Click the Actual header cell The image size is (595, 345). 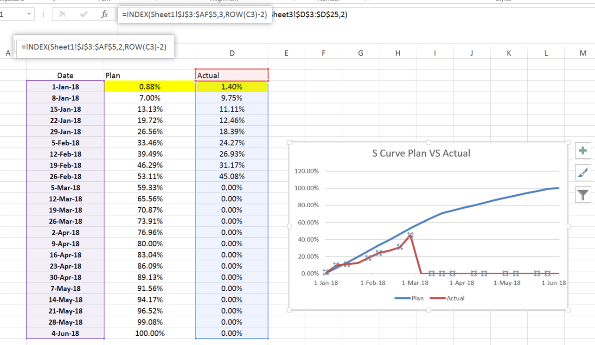click(232, 75)
